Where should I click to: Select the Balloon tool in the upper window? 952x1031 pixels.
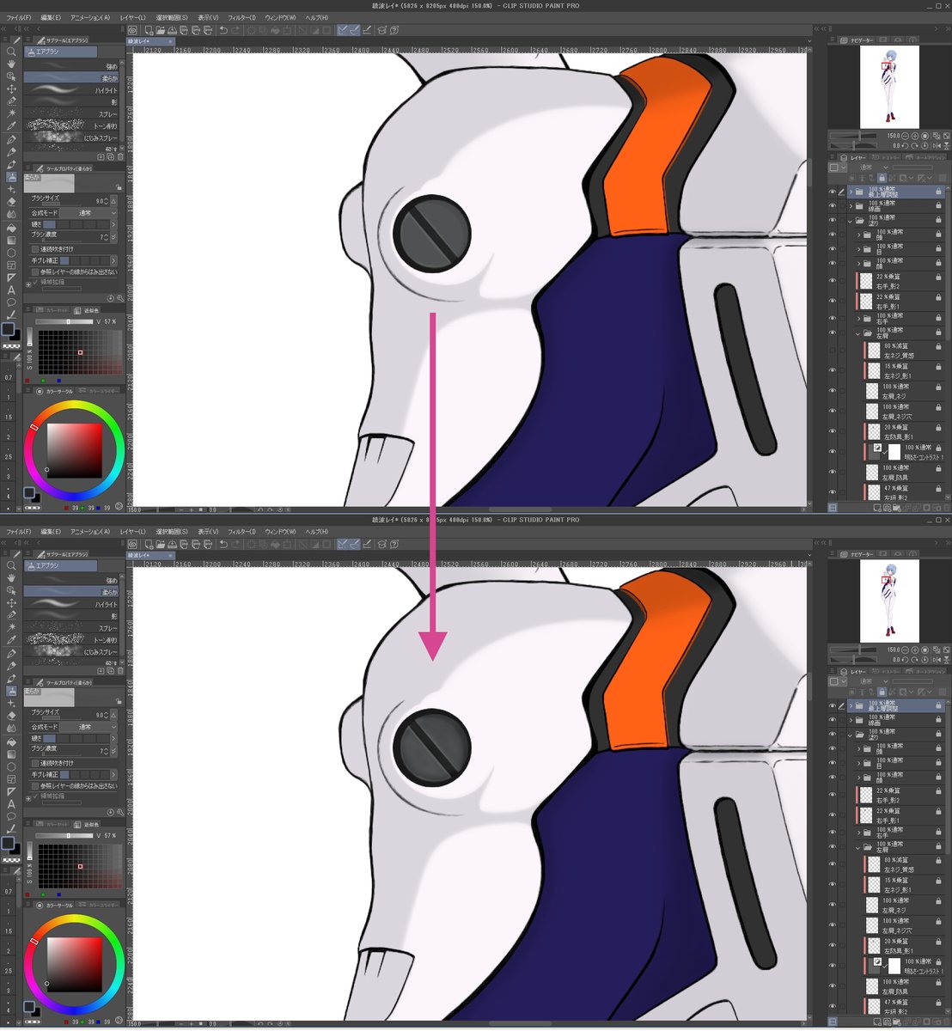tap(11, 302)
